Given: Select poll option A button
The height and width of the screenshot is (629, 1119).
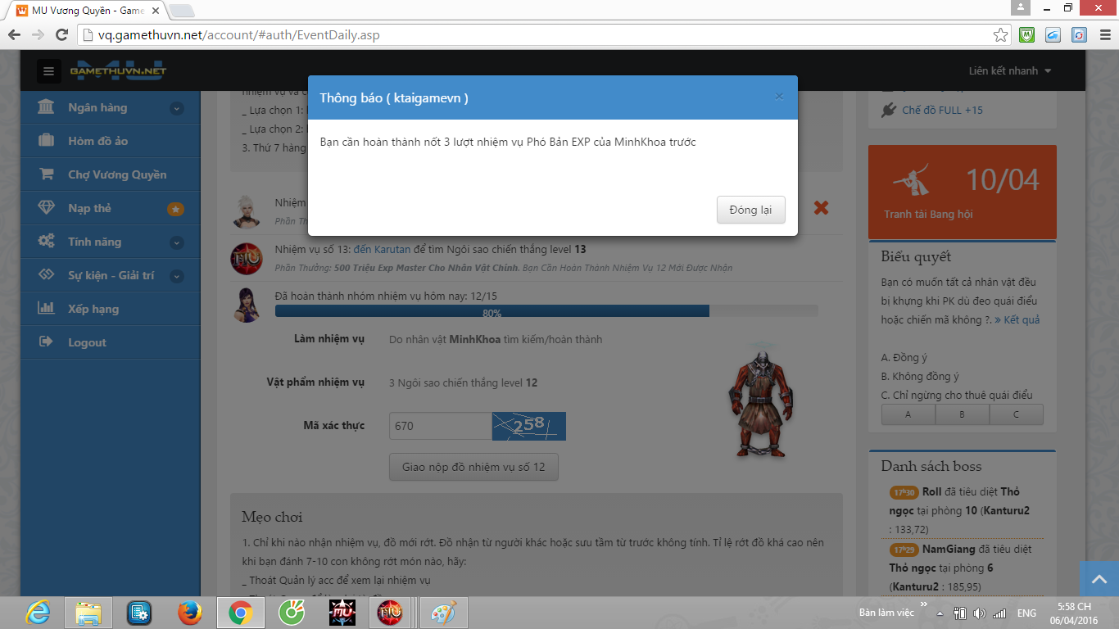Looking at the screenshot, I should pos(908,414).
